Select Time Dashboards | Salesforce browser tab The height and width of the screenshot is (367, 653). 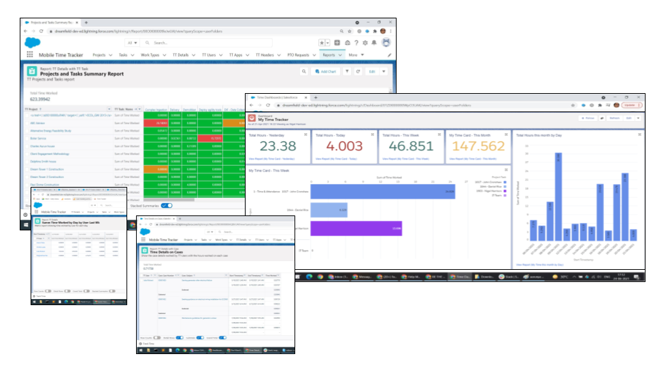pyautogui.click(x=278, y=97)
